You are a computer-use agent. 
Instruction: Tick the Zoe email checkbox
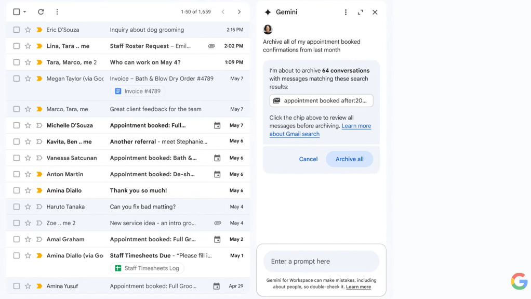pyautogui.click(x=16, y=223)
